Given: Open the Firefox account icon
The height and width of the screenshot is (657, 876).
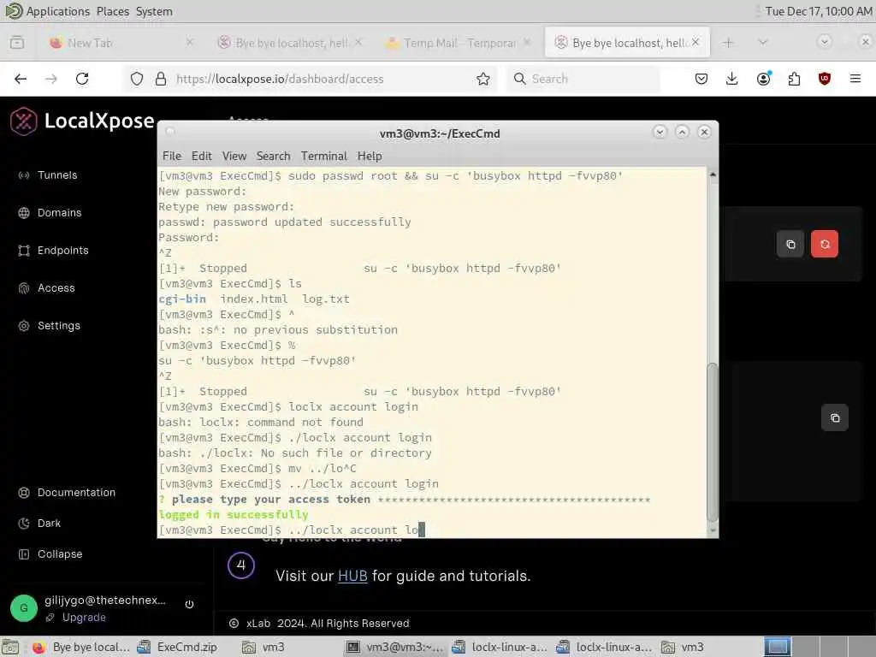Looking at the screenshot, I should 763,79.
